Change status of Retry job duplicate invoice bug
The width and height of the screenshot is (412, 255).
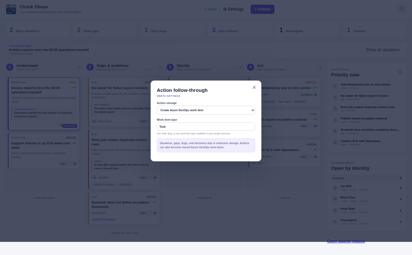point(148,178)
